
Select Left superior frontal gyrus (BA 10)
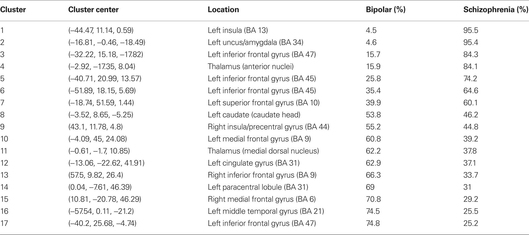point(263,103)
